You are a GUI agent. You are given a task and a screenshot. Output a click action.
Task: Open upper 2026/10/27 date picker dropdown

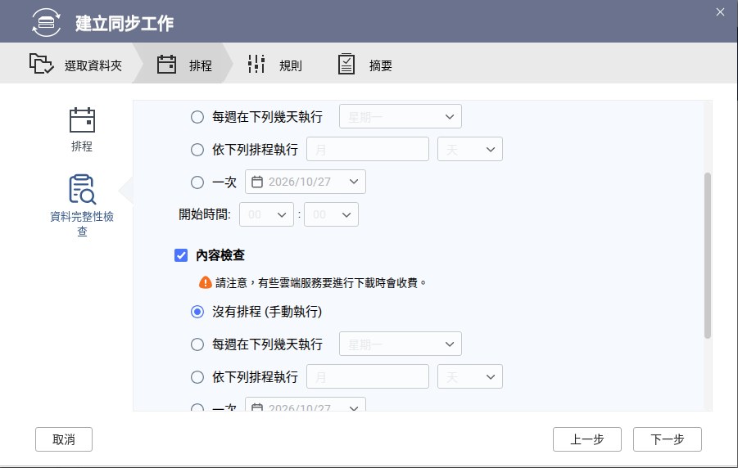pos(306,182)
